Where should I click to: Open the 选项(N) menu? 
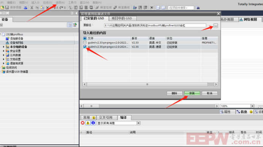coord(60,3)
